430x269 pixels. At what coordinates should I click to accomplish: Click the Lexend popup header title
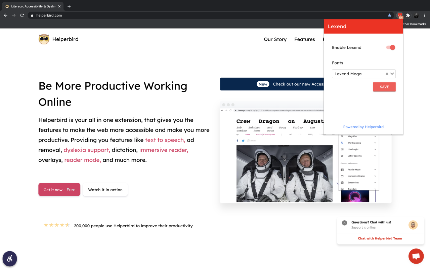[337, 27]
